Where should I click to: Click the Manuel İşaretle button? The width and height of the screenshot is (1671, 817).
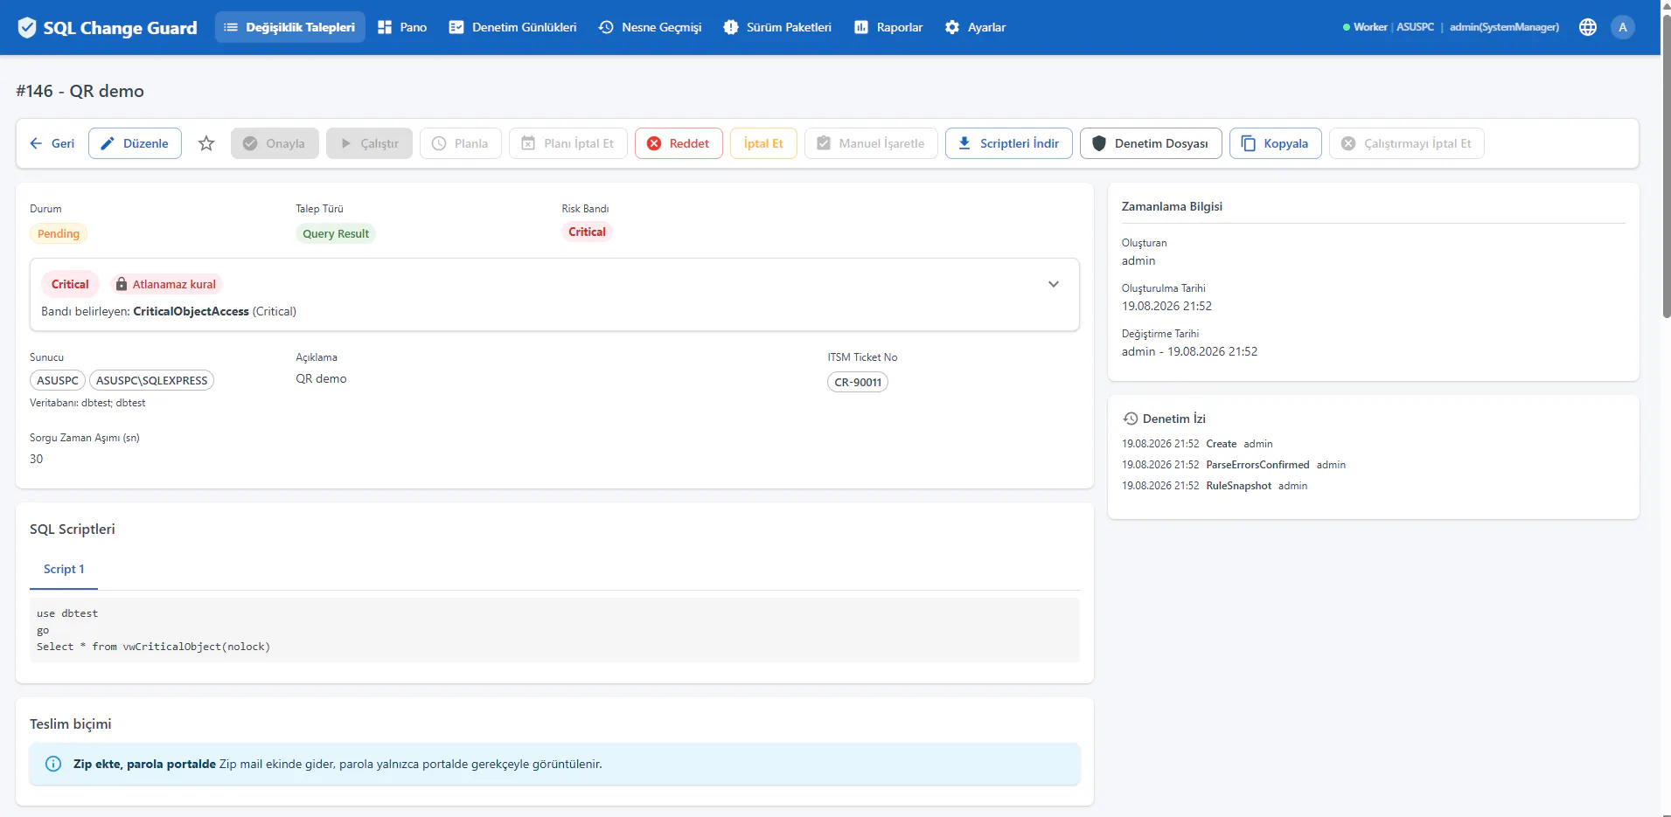point(871,143)
